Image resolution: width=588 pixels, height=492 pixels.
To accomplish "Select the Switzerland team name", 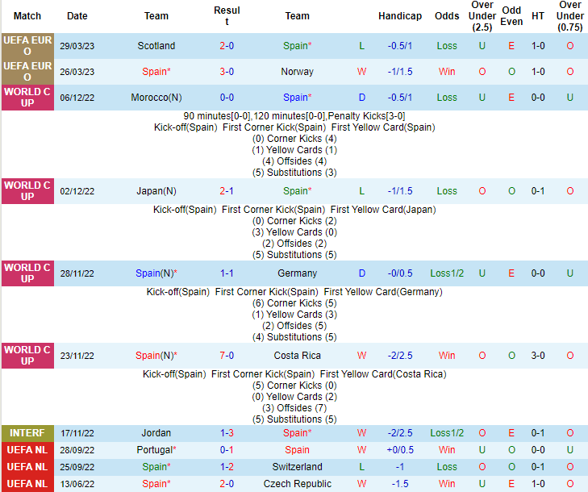I will 297,467.
